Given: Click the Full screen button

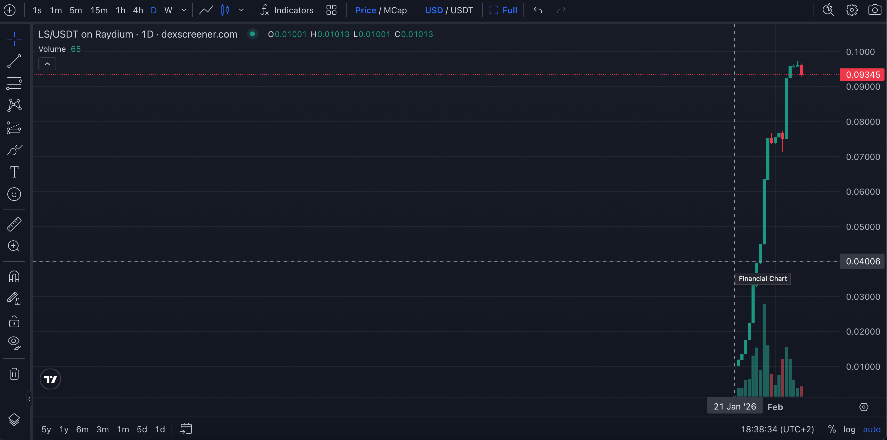Looking at the screenshot, I should click(503, 10).
